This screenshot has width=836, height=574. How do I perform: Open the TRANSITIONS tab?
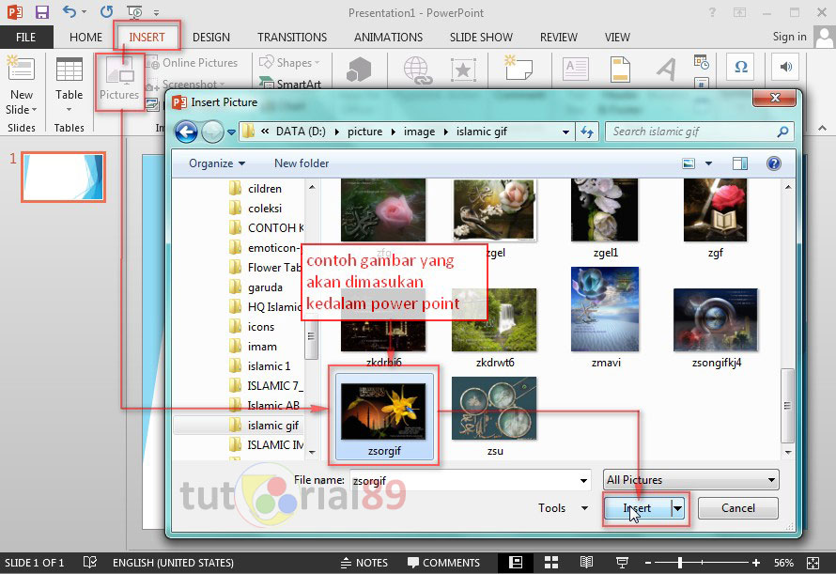292,37
